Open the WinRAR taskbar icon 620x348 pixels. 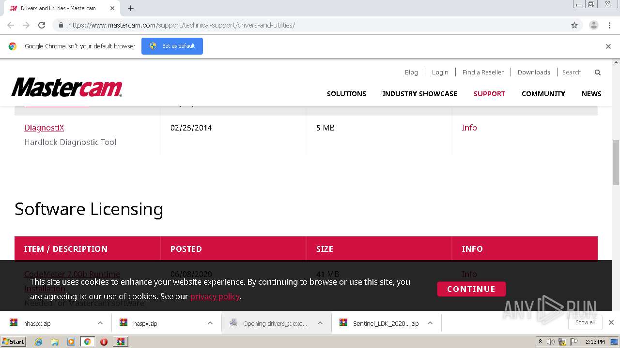click(x=121, y=342)
